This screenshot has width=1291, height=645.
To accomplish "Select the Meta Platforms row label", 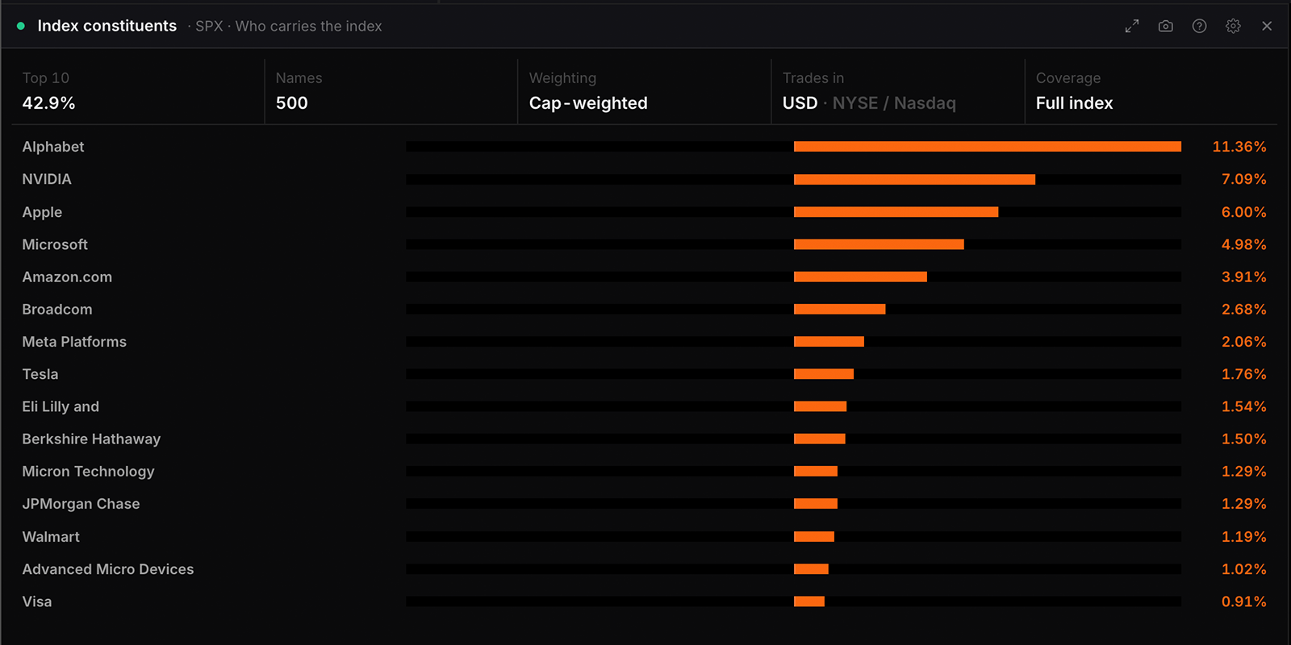I will [x=74, y=342].
